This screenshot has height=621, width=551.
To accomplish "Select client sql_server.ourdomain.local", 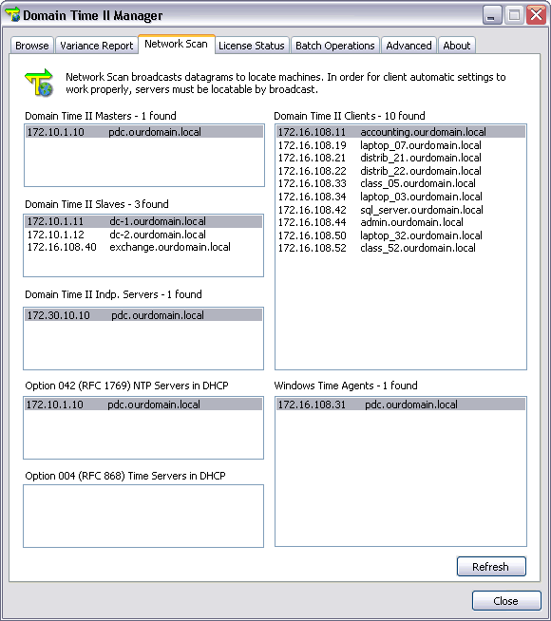I will point(401,210).
